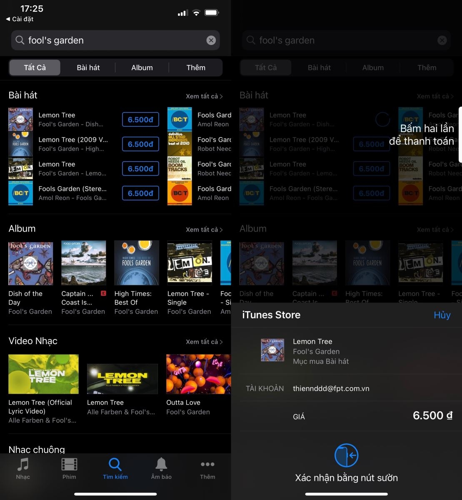
Task: Open Lemon Tree (Official Lyric Video) thumbnail
Action: tap(44, 374)
